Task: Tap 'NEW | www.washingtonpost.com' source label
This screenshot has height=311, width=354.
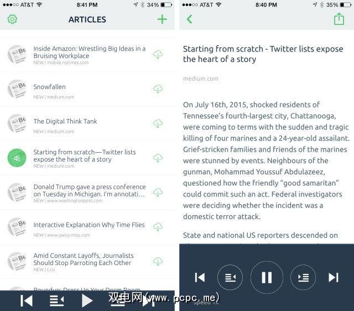Action: (67, 200)
